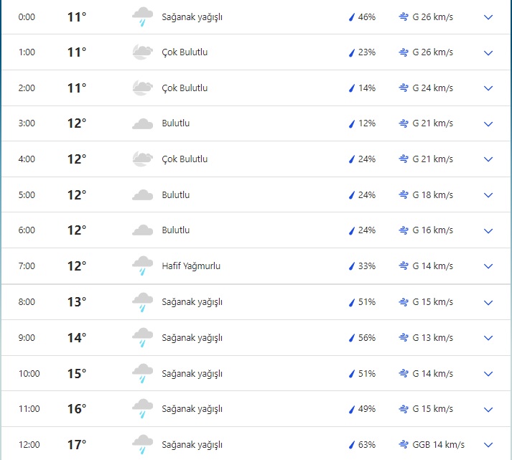Image resolution: width=512 pixels, height=460 pixels.
Task: Select the 11:00 time label
Action: pyautogui.click(x=29, y=409)
